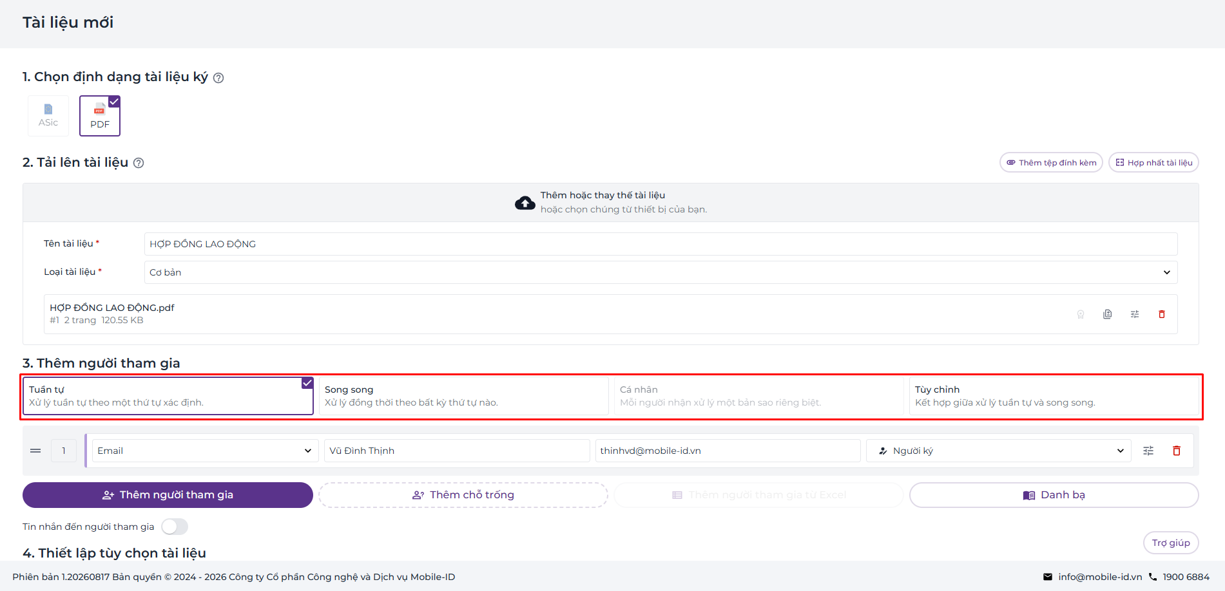Toggle message to participants switch
1225x591 pixels.
tap(175, 527)
